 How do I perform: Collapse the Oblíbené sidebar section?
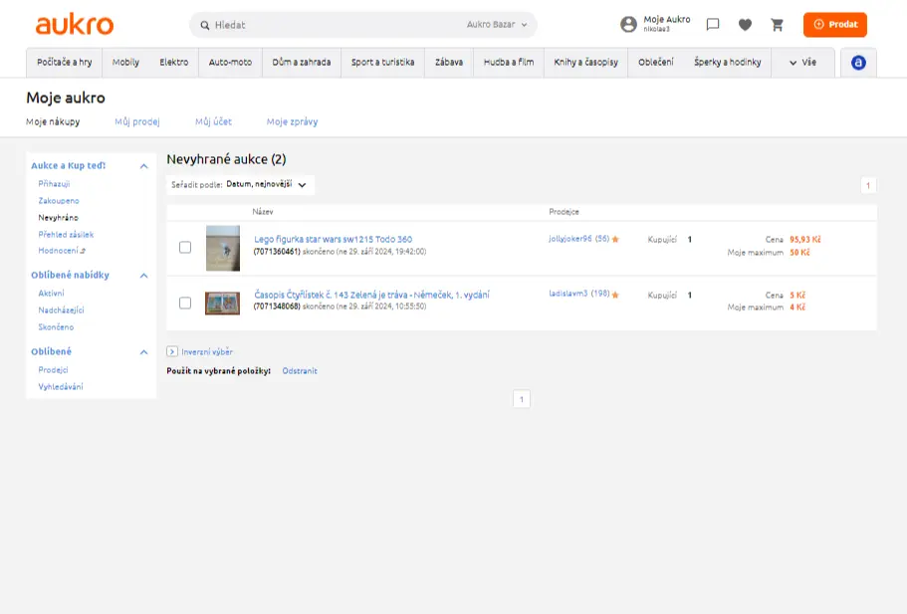(x=144, y=352)
